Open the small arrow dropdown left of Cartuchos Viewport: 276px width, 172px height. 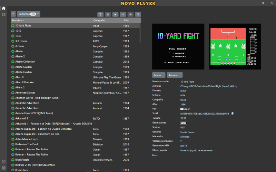13,14
